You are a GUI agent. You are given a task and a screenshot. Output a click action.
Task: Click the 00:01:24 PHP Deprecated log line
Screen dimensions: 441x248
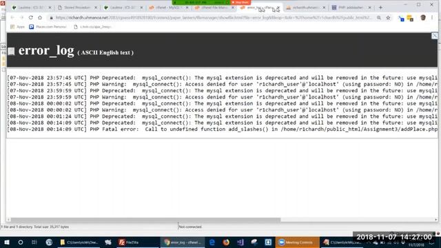pyautogui.click(x=222, y=116)
